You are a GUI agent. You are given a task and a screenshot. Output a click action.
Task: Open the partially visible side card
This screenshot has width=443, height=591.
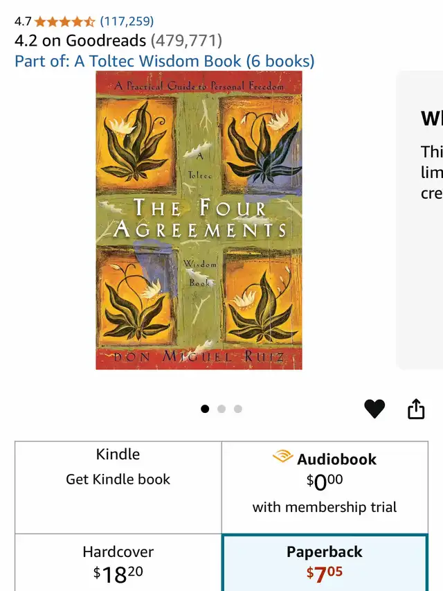(x=419, y=220)
